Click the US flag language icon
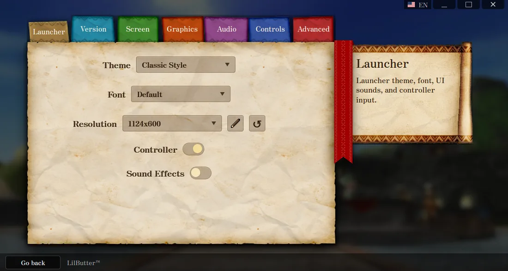This screenshot has width=508, height=271. 411,5
